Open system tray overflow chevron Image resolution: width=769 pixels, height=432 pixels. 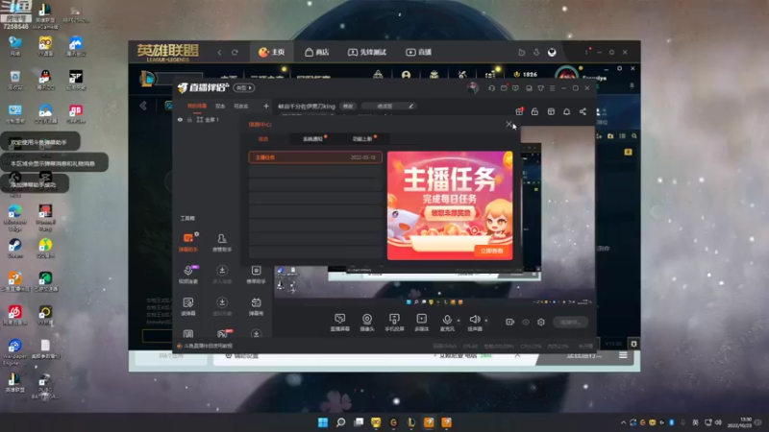[623, 422]
